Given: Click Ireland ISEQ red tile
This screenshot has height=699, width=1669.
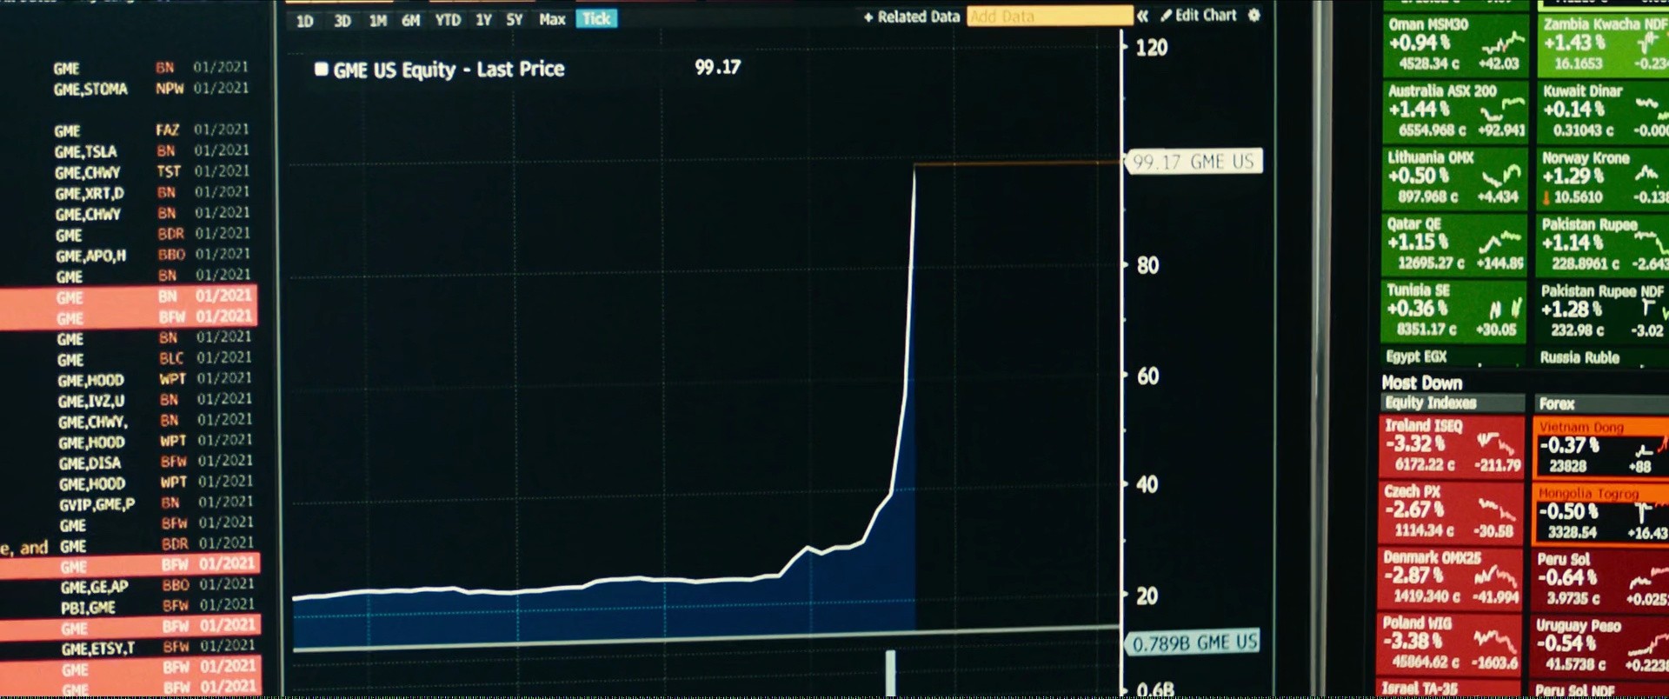Looking at the screenshot, I should [x=1452, y=446].
